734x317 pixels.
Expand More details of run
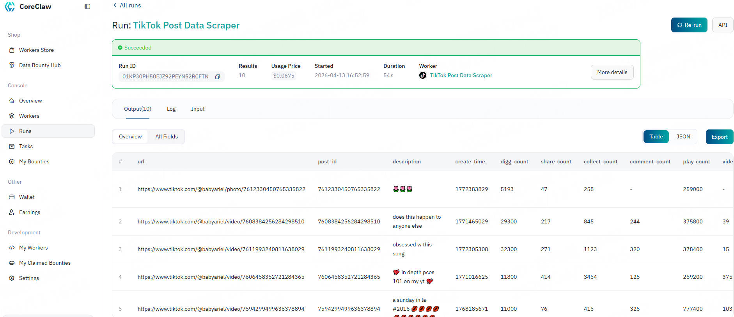612,73
